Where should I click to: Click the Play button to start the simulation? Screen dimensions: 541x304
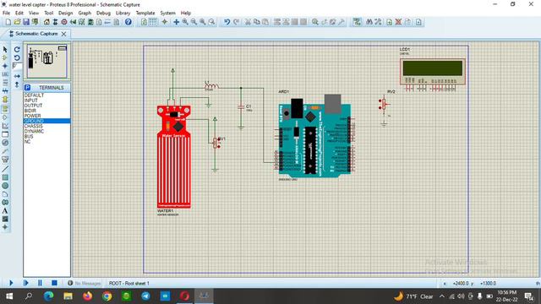(11, 283)
